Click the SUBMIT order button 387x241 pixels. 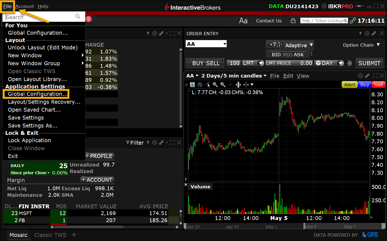pyautogui.click(x=369, y=63)
